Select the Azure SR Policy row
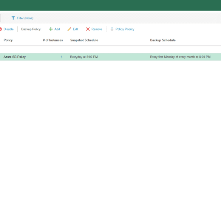Image resolution: width=221 pixels, height=221 pixels. (110, 57)
